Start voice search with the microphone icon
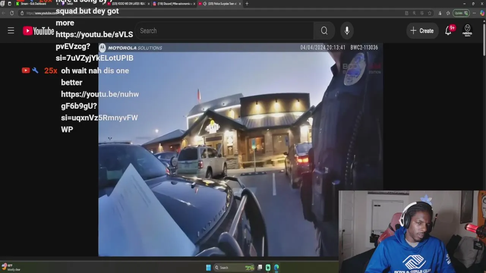The height and width of the screenshot is (273, 486). point(347,31)
